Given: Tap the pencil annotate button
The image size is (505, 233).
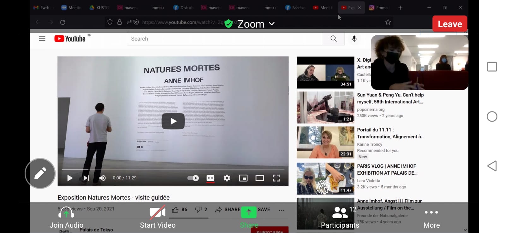Looking at the screenshot, I should (x=40, y=173).
